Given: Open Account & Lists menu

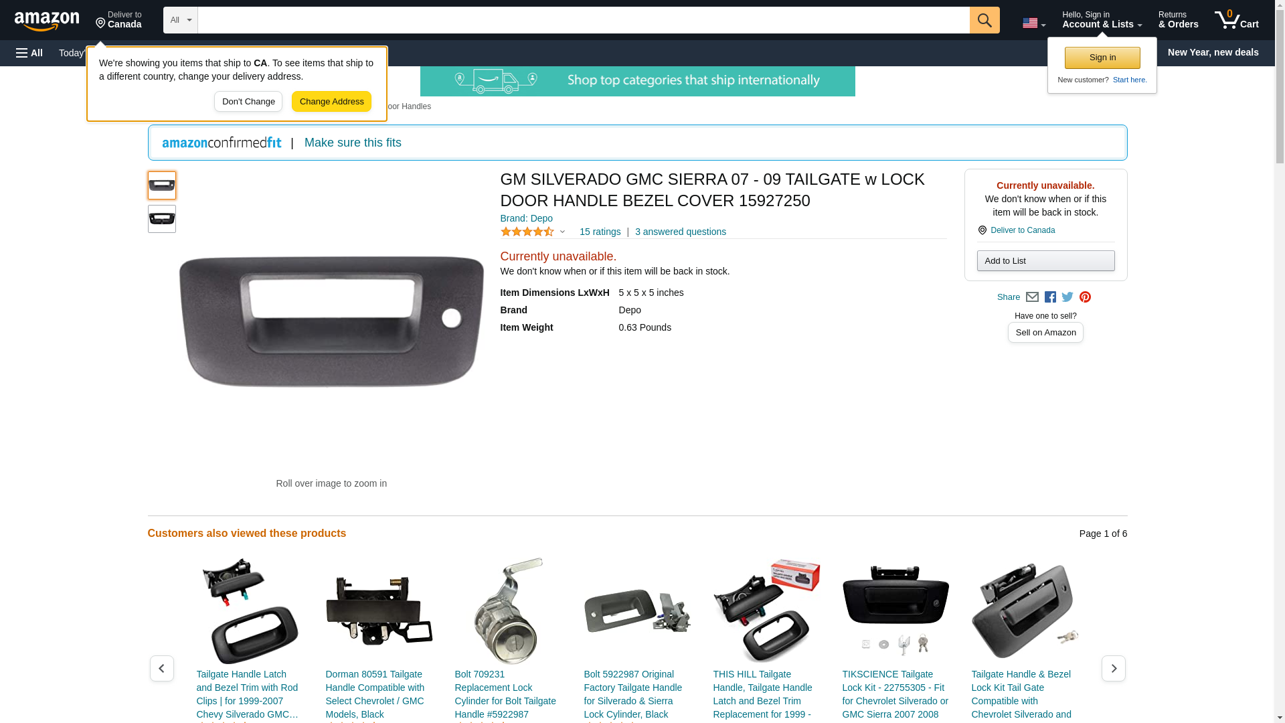Looking at the screenshot, I should tap(1102, 20).
